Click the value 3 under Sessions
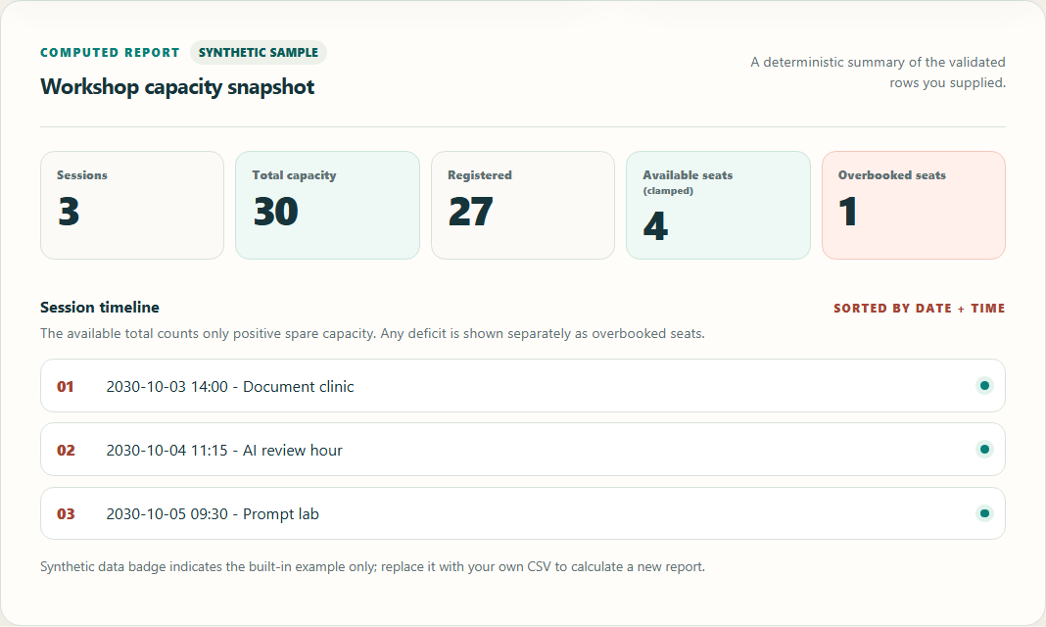The image size is (1046, 627). pyautogui.click(x=69, y=212)
